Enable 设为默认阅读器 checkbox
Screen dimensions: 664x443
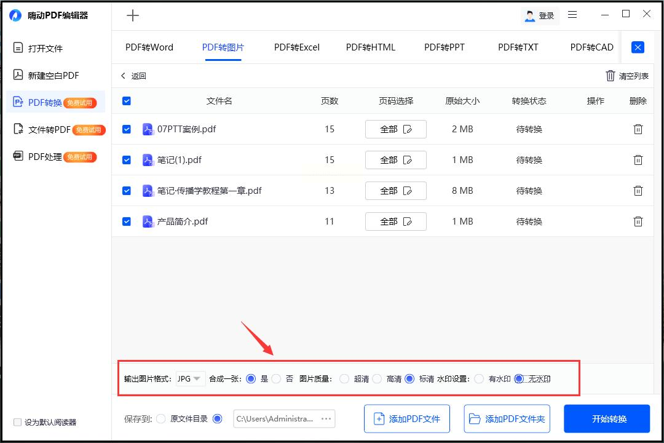pos(17,422)
